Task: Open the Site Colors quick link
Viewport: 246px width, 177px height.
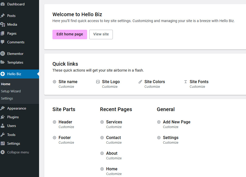Action: [154, 82]
